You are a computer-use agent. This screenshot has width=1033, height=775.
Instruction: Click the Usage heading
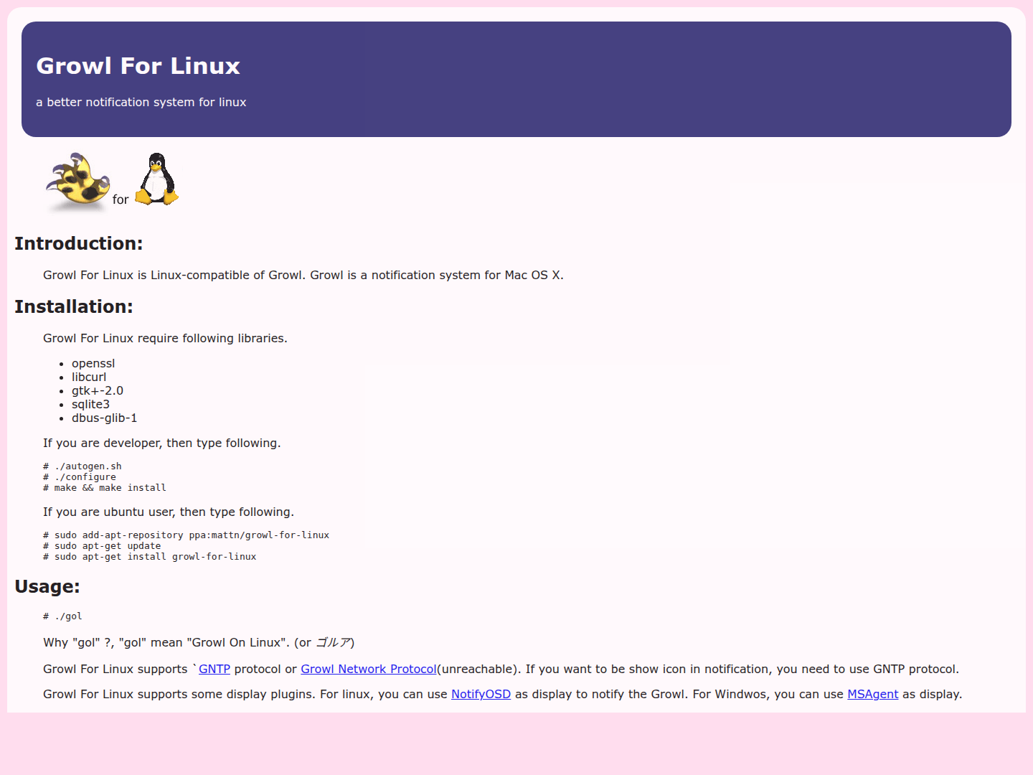(x=47, y=587)
